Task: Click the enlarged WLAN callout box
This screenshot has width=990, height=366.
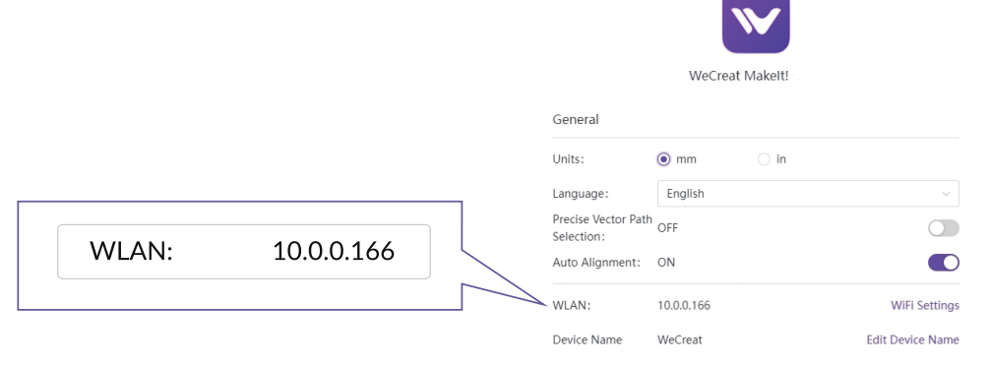Action: [244, 252]
